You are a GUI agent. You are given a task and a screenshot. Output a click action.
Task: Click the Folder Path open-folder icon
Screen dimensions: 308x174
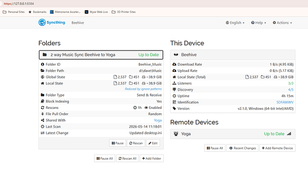pyautogui.click(x=42, y=70)
